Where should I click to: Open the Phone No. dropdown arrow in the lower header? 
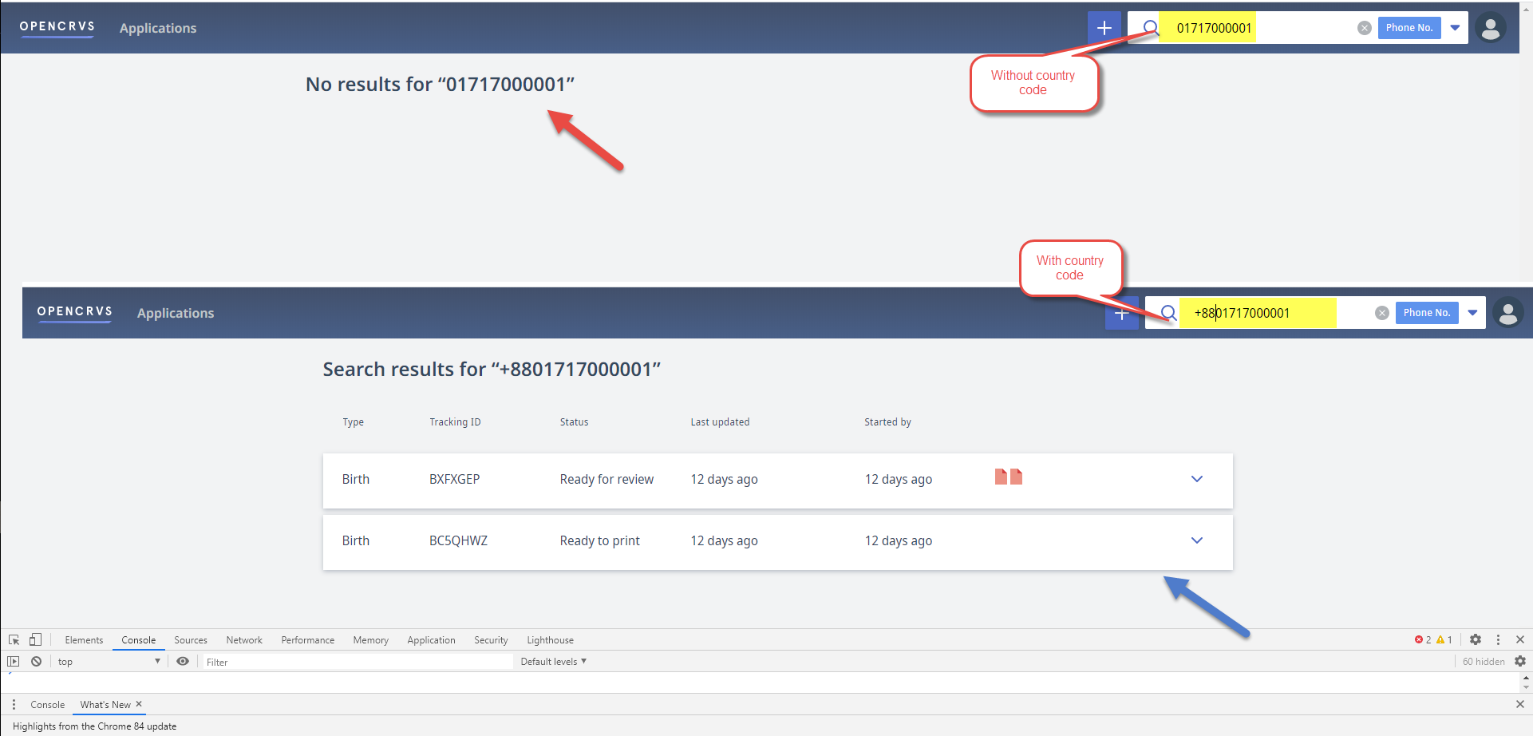point(1472,313)
